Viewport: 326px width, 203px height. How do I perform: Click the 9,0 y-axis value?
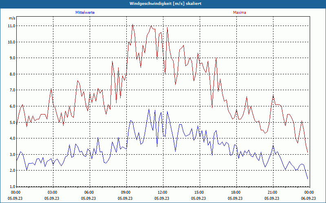13,58
